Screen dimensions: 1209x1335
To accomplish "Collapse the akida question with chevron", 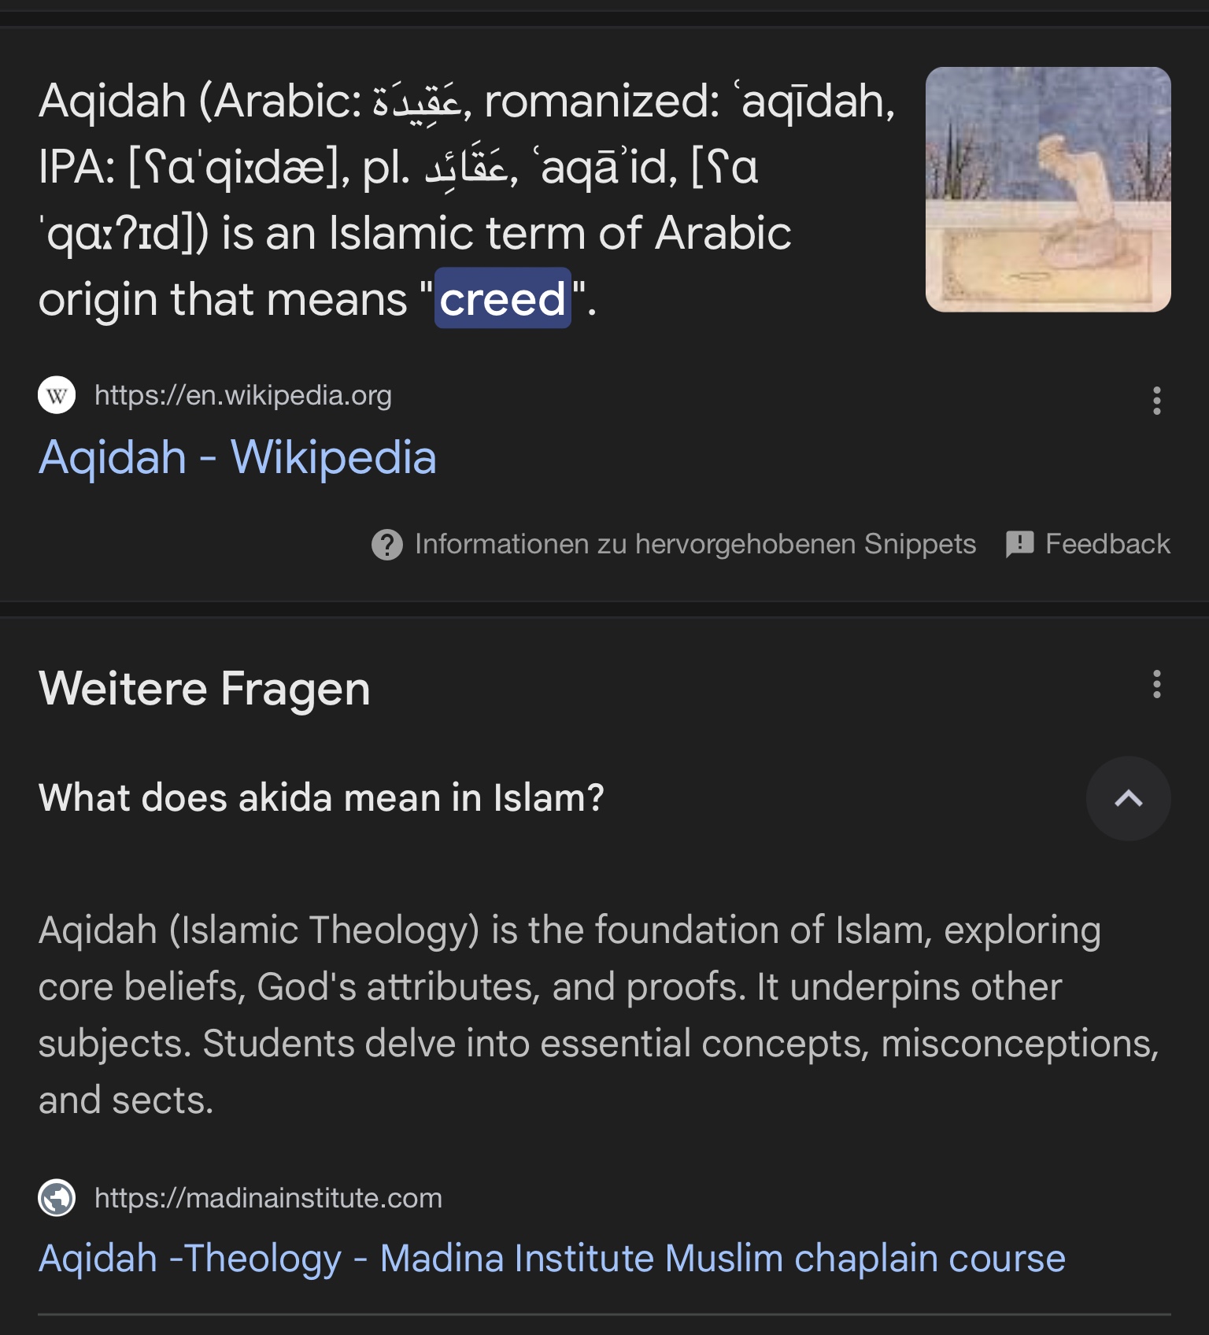I will click(x=1128, y=799).
